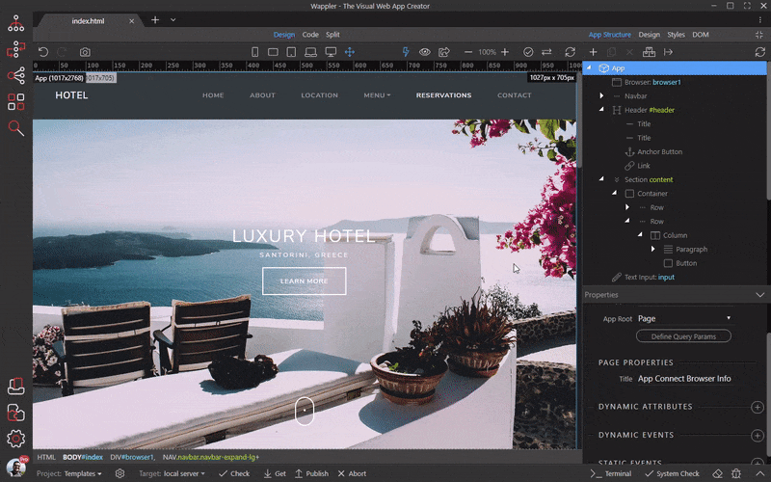Screen dimensions: 771x482
Task: Click the refresh design view icon
Action: coord(570,52)
